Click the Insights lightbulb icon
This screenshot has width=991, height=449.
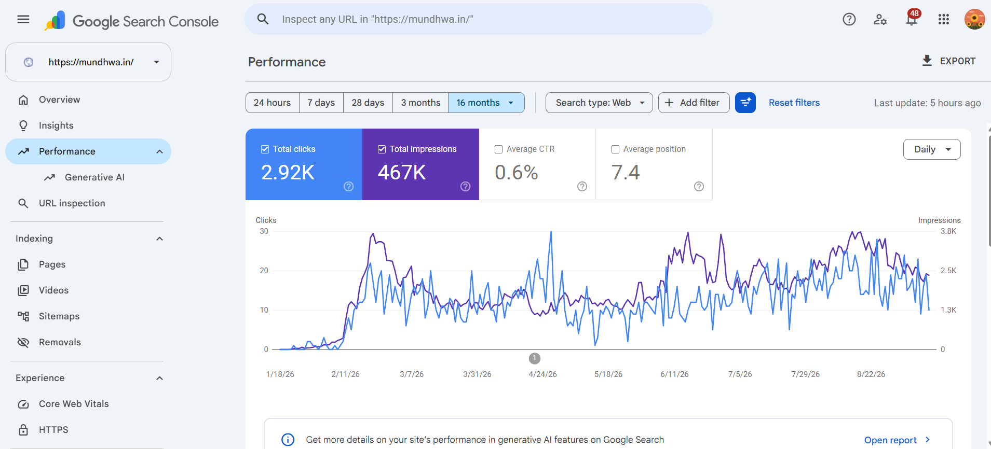(x=23, y=125)
